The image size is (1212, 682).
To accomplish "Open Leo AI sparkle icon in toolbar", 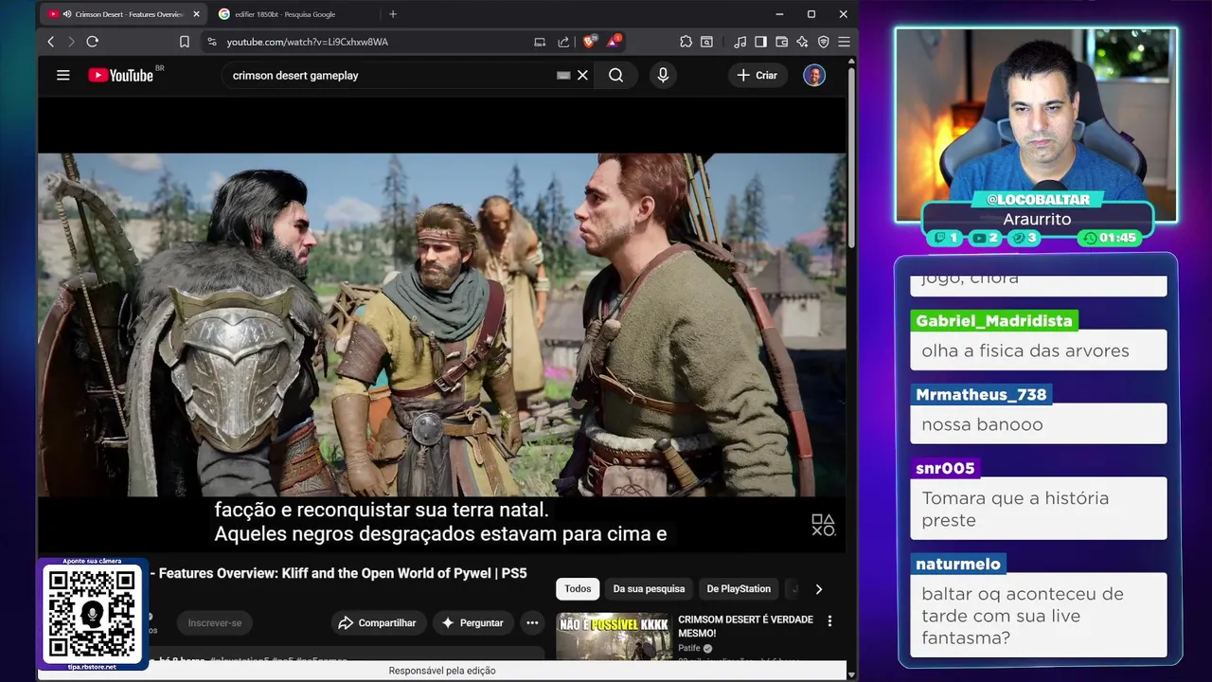I will pos(802,42).
